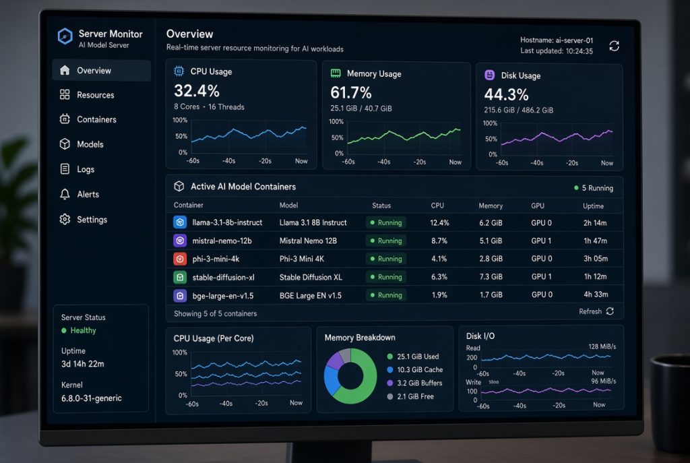Click the Model column header

point(288,205)
